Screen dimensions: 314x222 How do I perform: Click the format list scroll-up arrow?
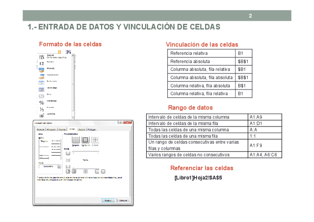[x=73, y=56]
